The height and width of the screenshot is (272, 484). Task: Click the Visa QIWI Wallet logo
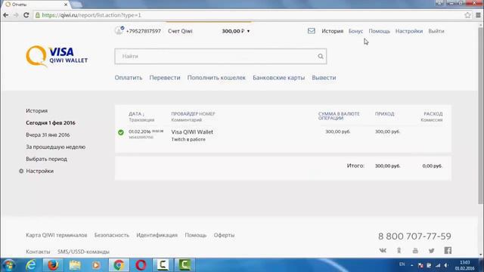57,56
